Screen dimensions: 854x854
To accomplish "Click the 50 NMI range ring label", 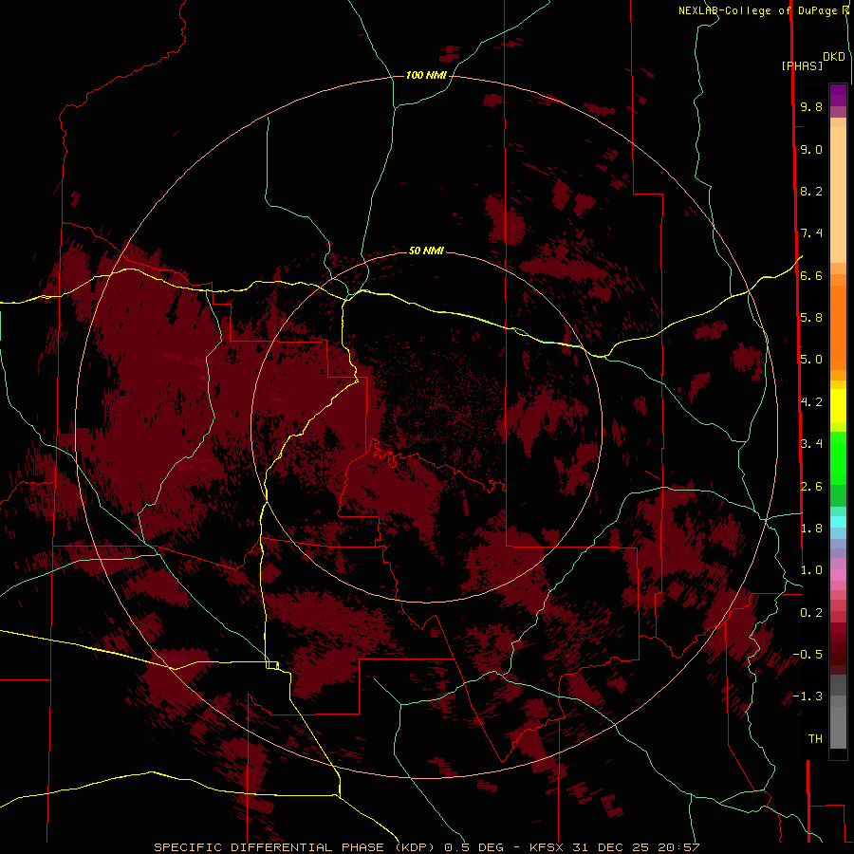I will [426, 251].
